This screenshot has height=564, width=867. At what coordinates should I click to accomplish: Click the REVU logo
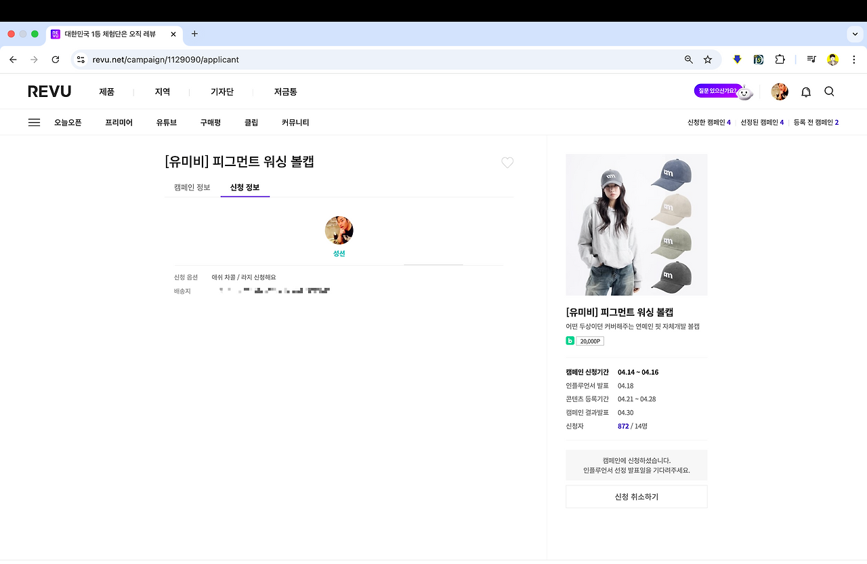[49, 91]
